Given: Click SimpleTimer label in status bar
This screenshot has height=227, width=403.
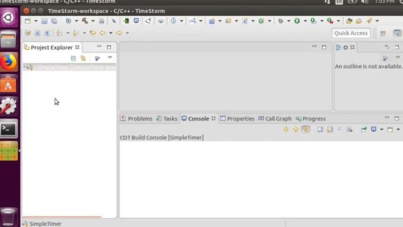Looking at the screenshot, I should (45, 224).
